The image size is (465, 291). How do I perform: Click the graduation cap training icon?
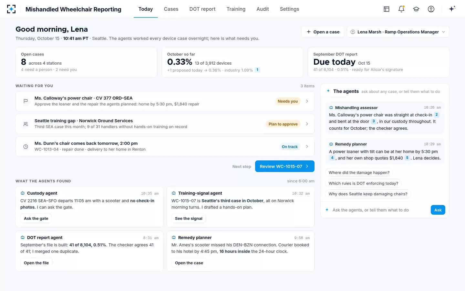(x=416, y=9)
